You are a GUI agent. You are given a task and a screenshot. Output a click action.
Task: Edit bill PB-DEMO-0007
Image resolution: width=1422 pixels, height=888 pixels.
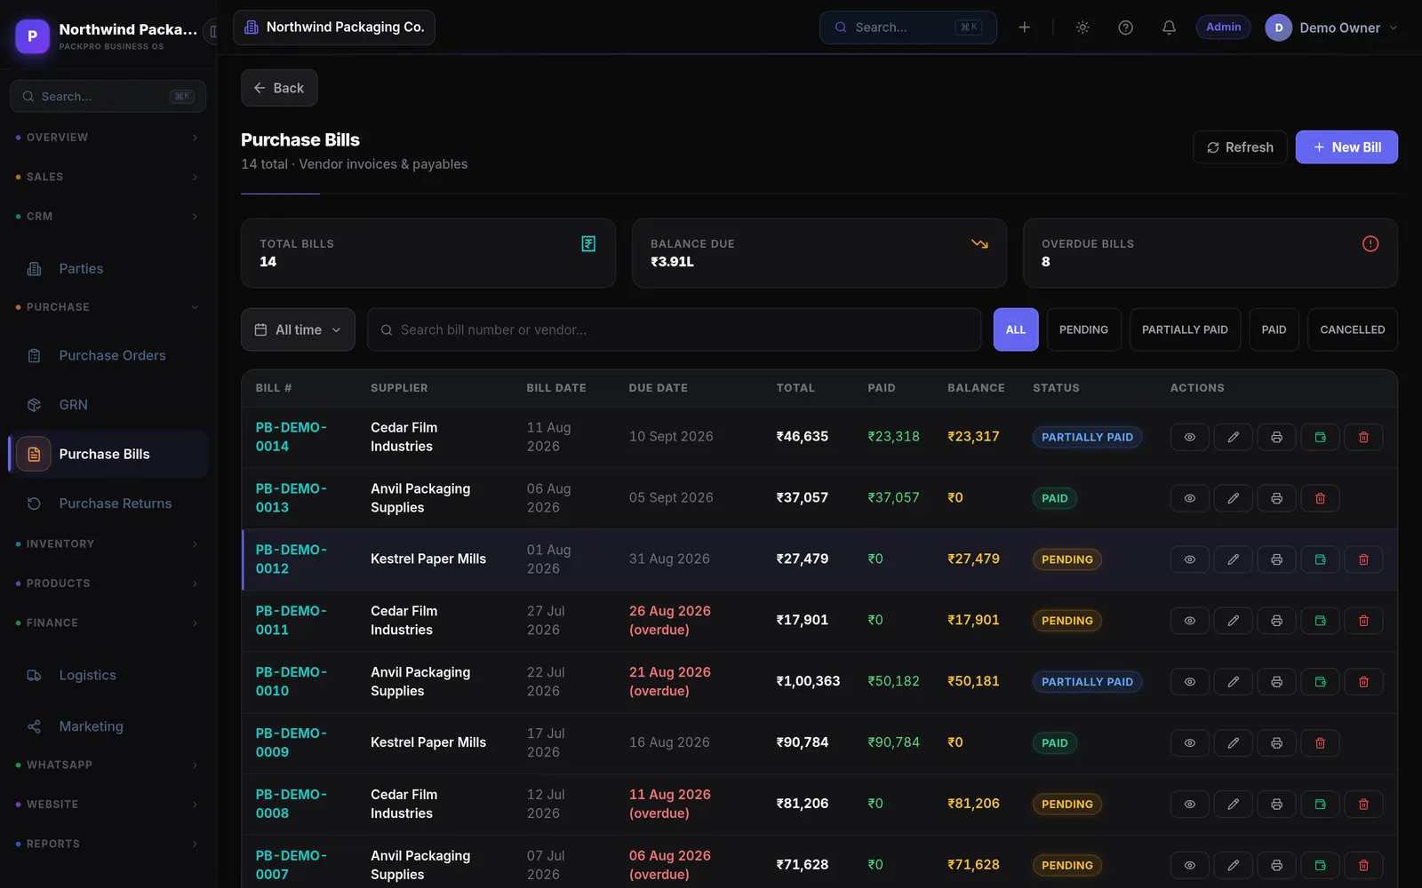coord(1233,866)
